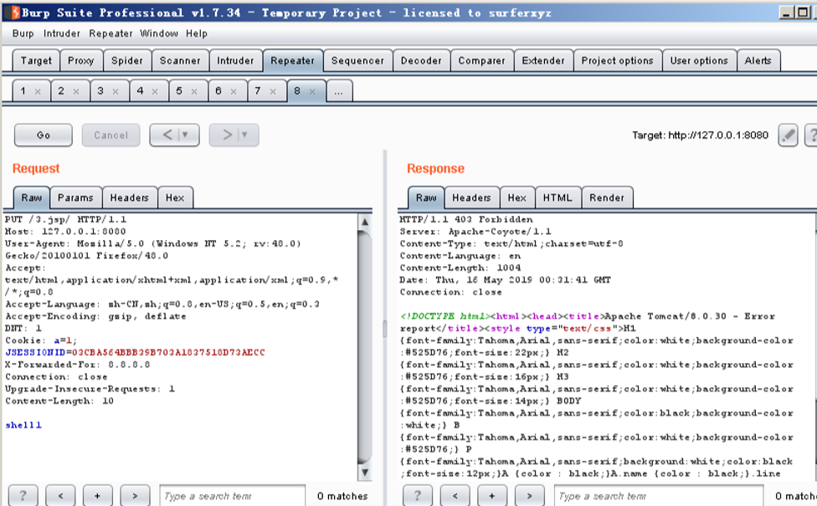
Task: Show response Hex tab
Action: point(516,198)
